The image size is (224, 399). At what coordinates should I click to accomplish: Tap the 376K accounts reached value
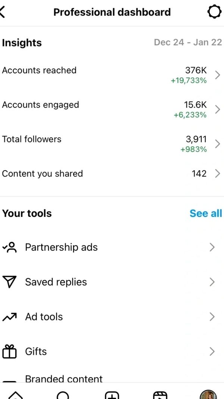[x=196, y=70]
